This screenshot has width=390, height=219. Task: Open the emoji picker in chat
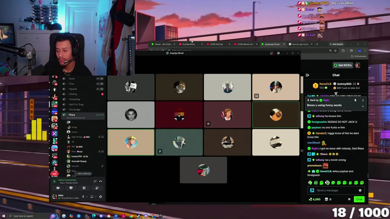point(360,190)
